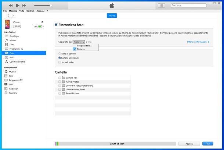Choose Scegli cartella... from dropdown menu

(84, 46)
